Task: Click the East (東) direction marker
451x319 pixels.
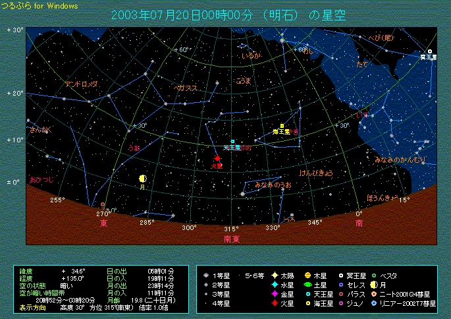Action: pyautogui.click(x=103, y=223)
